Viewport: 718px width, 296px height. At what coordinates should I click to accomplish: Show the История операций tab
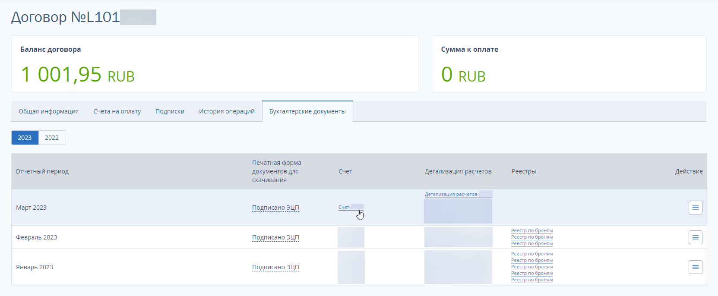pyautogui.click(x=227, y=111)
